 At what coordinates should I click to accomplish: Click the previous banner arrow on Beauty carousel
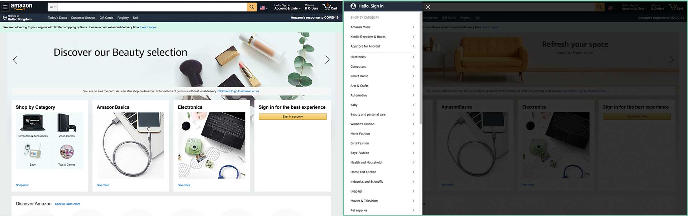tap(15, 60)
